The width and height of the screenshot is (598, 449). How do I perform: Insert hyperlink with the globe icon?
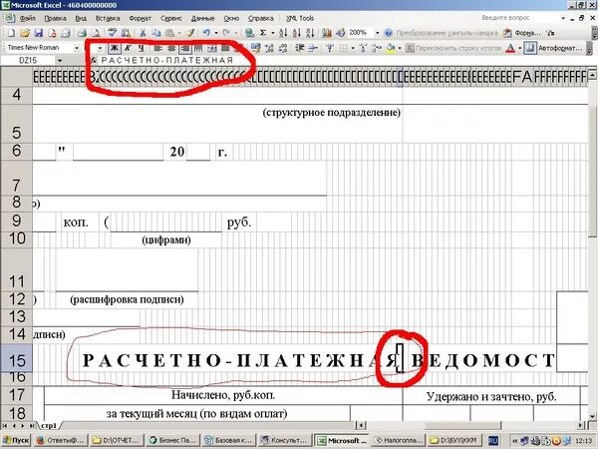pos(250,33)
